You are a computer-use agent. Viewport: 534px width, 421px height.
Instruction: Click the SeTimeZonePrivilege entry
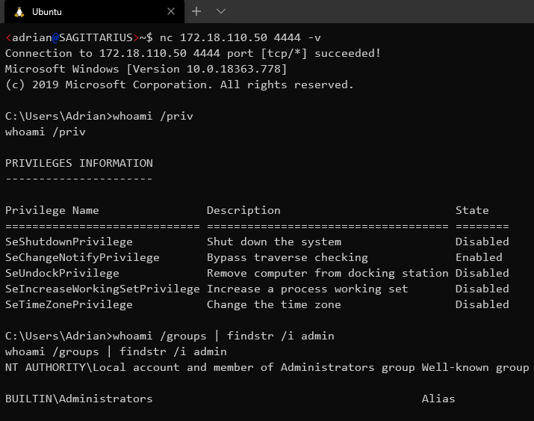tap(69, 304)
